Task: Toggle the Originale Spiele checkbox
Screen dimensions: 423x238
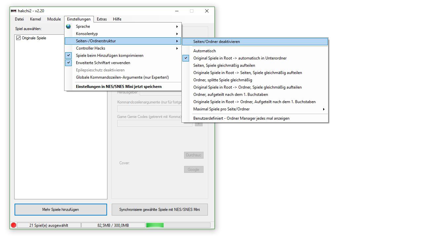Action: click(18, 38)
